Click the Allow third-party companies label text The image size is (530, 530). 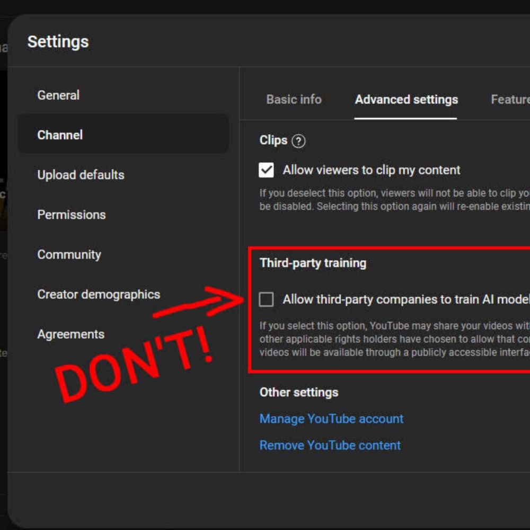407,299
